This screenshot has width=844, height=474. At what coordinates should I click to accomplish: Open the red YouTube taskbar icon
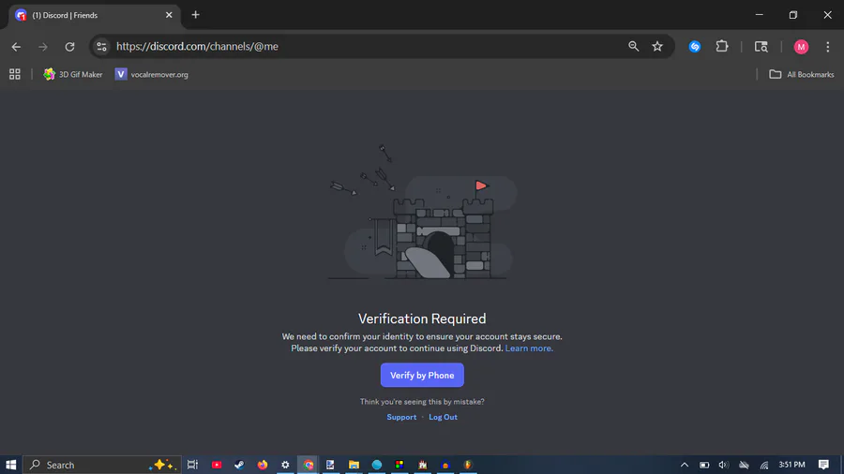(x=217, y=465)
